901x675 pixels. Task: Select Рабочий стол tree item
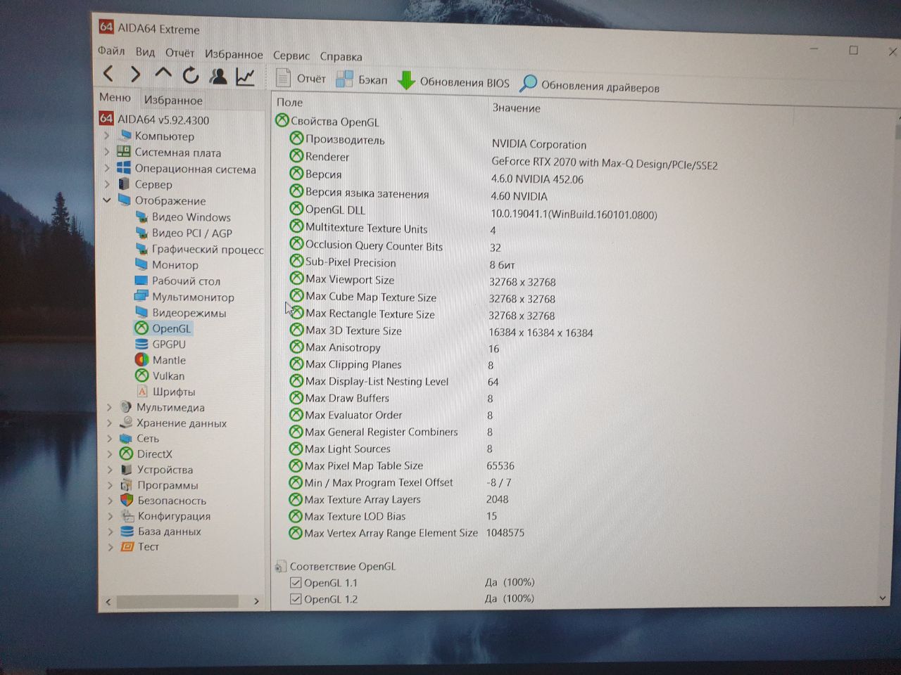[x=177, y=281]
